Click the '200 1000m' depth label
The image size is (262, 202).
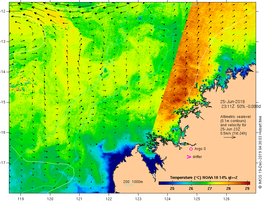[x=133, y=182]
